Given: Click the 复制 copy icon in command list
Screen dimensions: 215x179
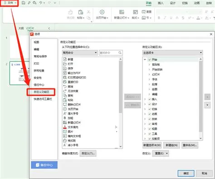Looking at the screenshot, I should 65,96.
